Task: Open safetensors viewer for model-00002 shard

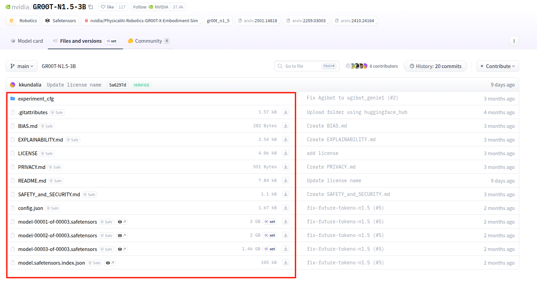Action: 122,236
